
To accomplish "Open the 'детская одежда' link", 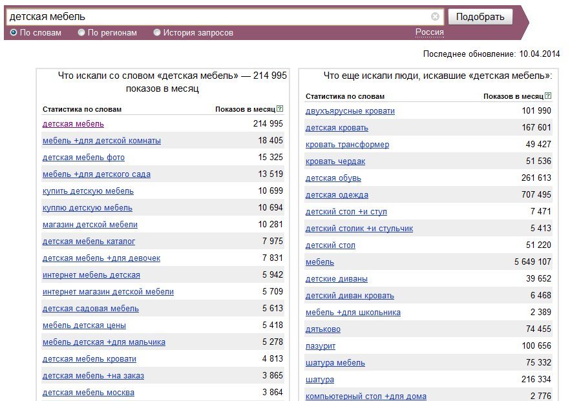I will point(337,195).
